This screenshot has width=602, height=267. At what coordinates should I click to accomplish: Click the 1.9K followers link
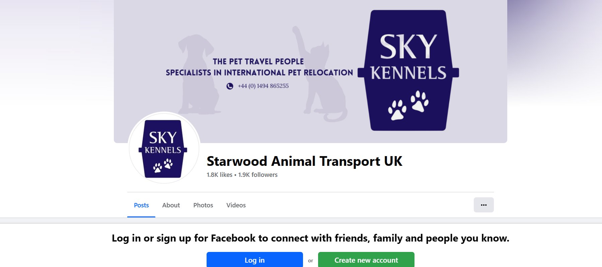click(x=258, y=175)
